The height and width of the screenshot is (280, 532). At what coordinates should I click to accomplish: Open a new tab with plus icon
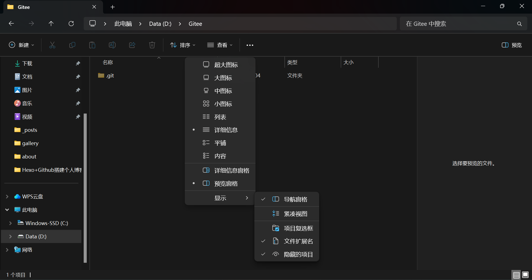pyautogui.click(x=112, y=7)
